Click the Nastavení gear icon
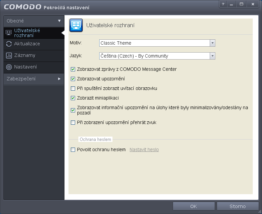The height and width of the screenshot is (214, 262). [x=9, y=67]
